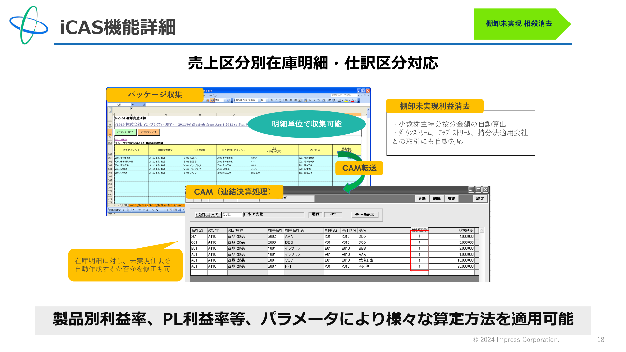Click the center align icon
The width and height of the screenshot is (626, 352).
[x=291, y=100]
